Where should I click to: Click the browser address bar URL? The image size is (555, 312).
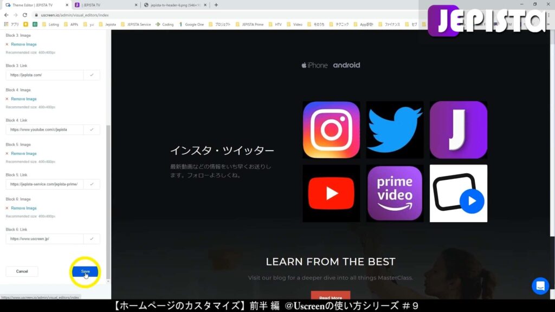(x=75, y=15)
